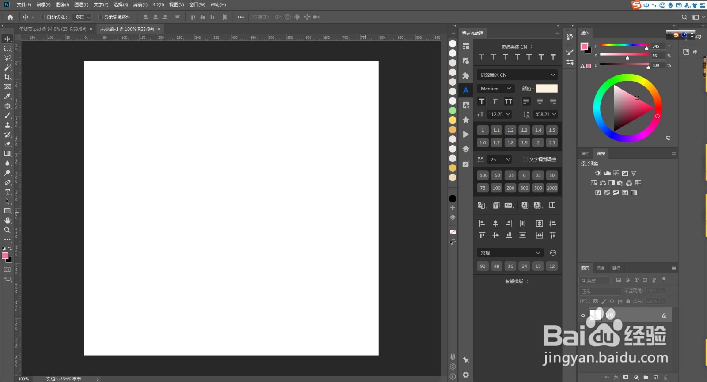Enable the 自动选择 checkbox
Viewport: 707px width, 382px height.
click(x=43, y=17)
